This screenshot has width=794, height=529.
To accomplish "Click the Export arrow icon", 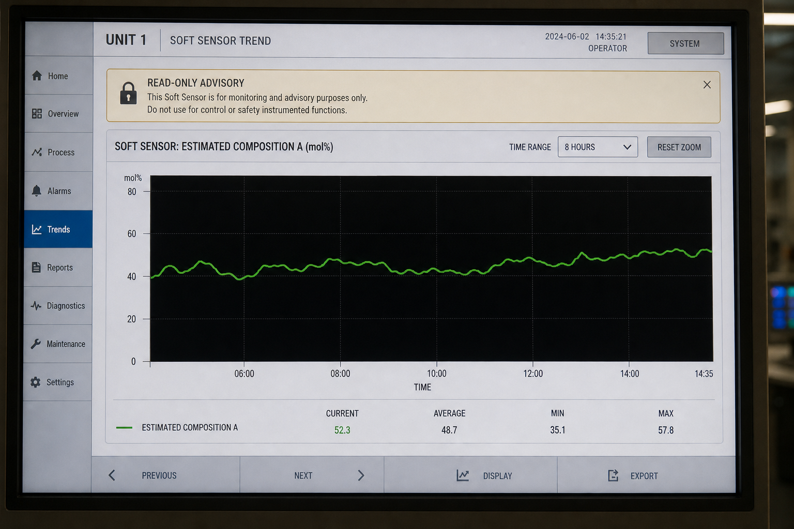I will click(613, 475).
